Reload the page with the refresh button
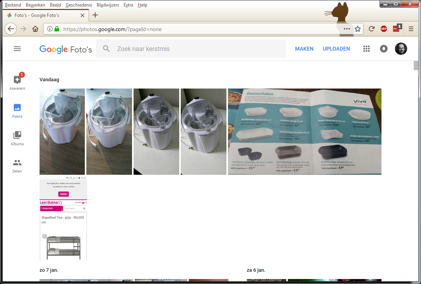The width and height of the screenshot is (421, 284). (x=371, y=29)
